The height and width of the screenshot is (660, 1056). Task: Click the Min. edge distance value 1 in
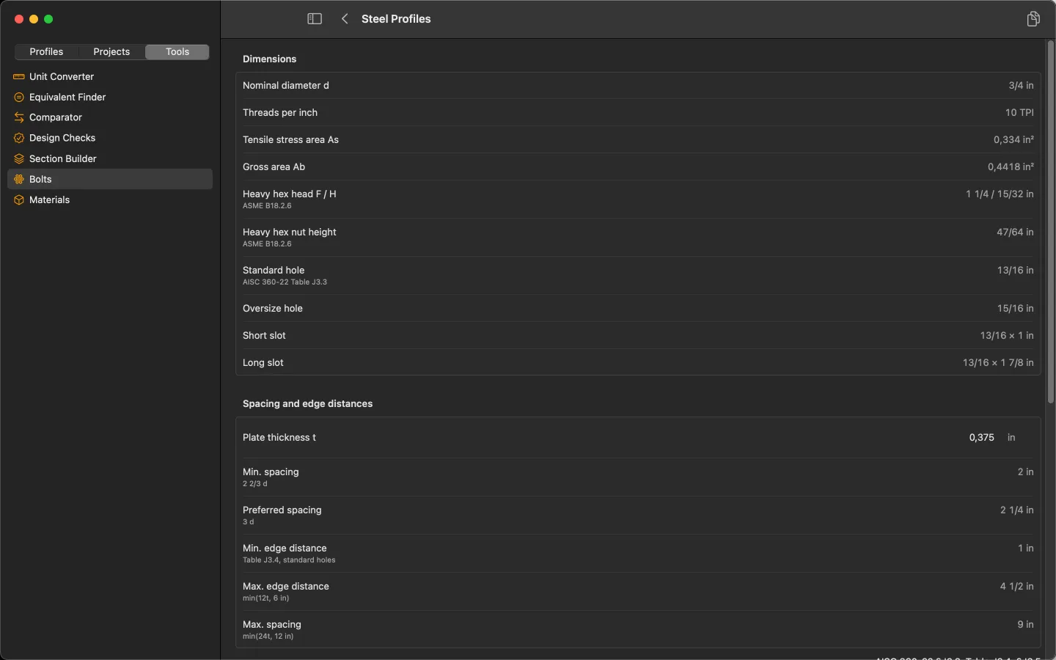[1025, 549]
